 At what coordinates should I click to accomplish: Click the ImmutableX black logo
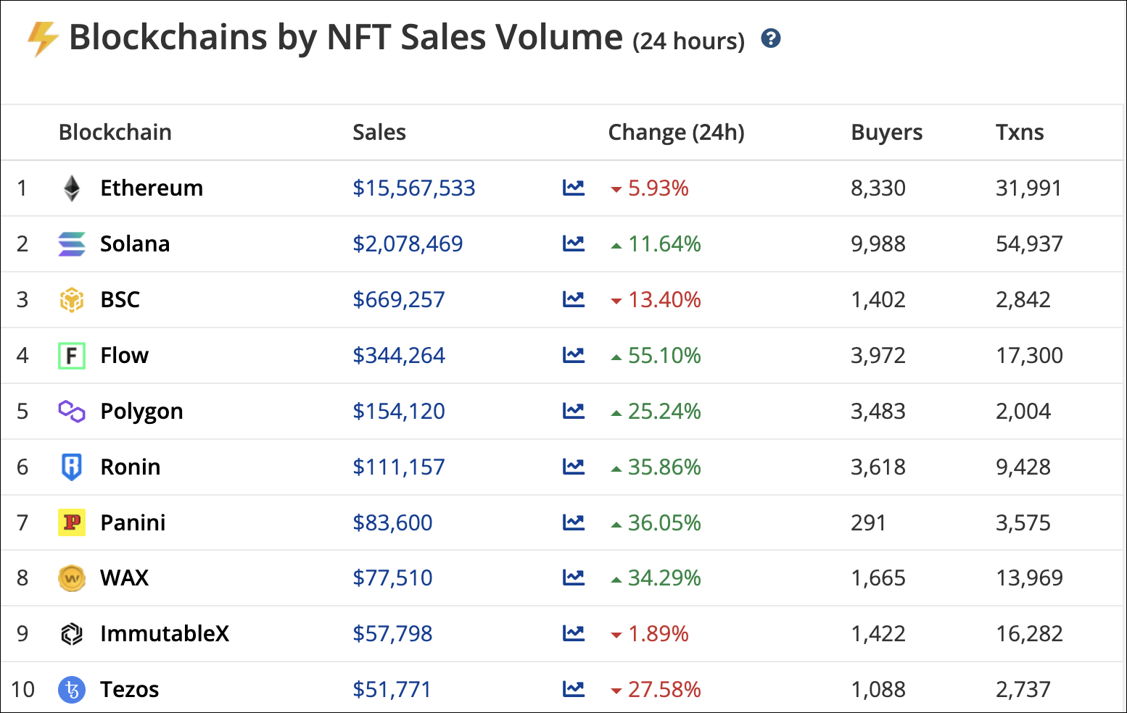pos(72,634)
